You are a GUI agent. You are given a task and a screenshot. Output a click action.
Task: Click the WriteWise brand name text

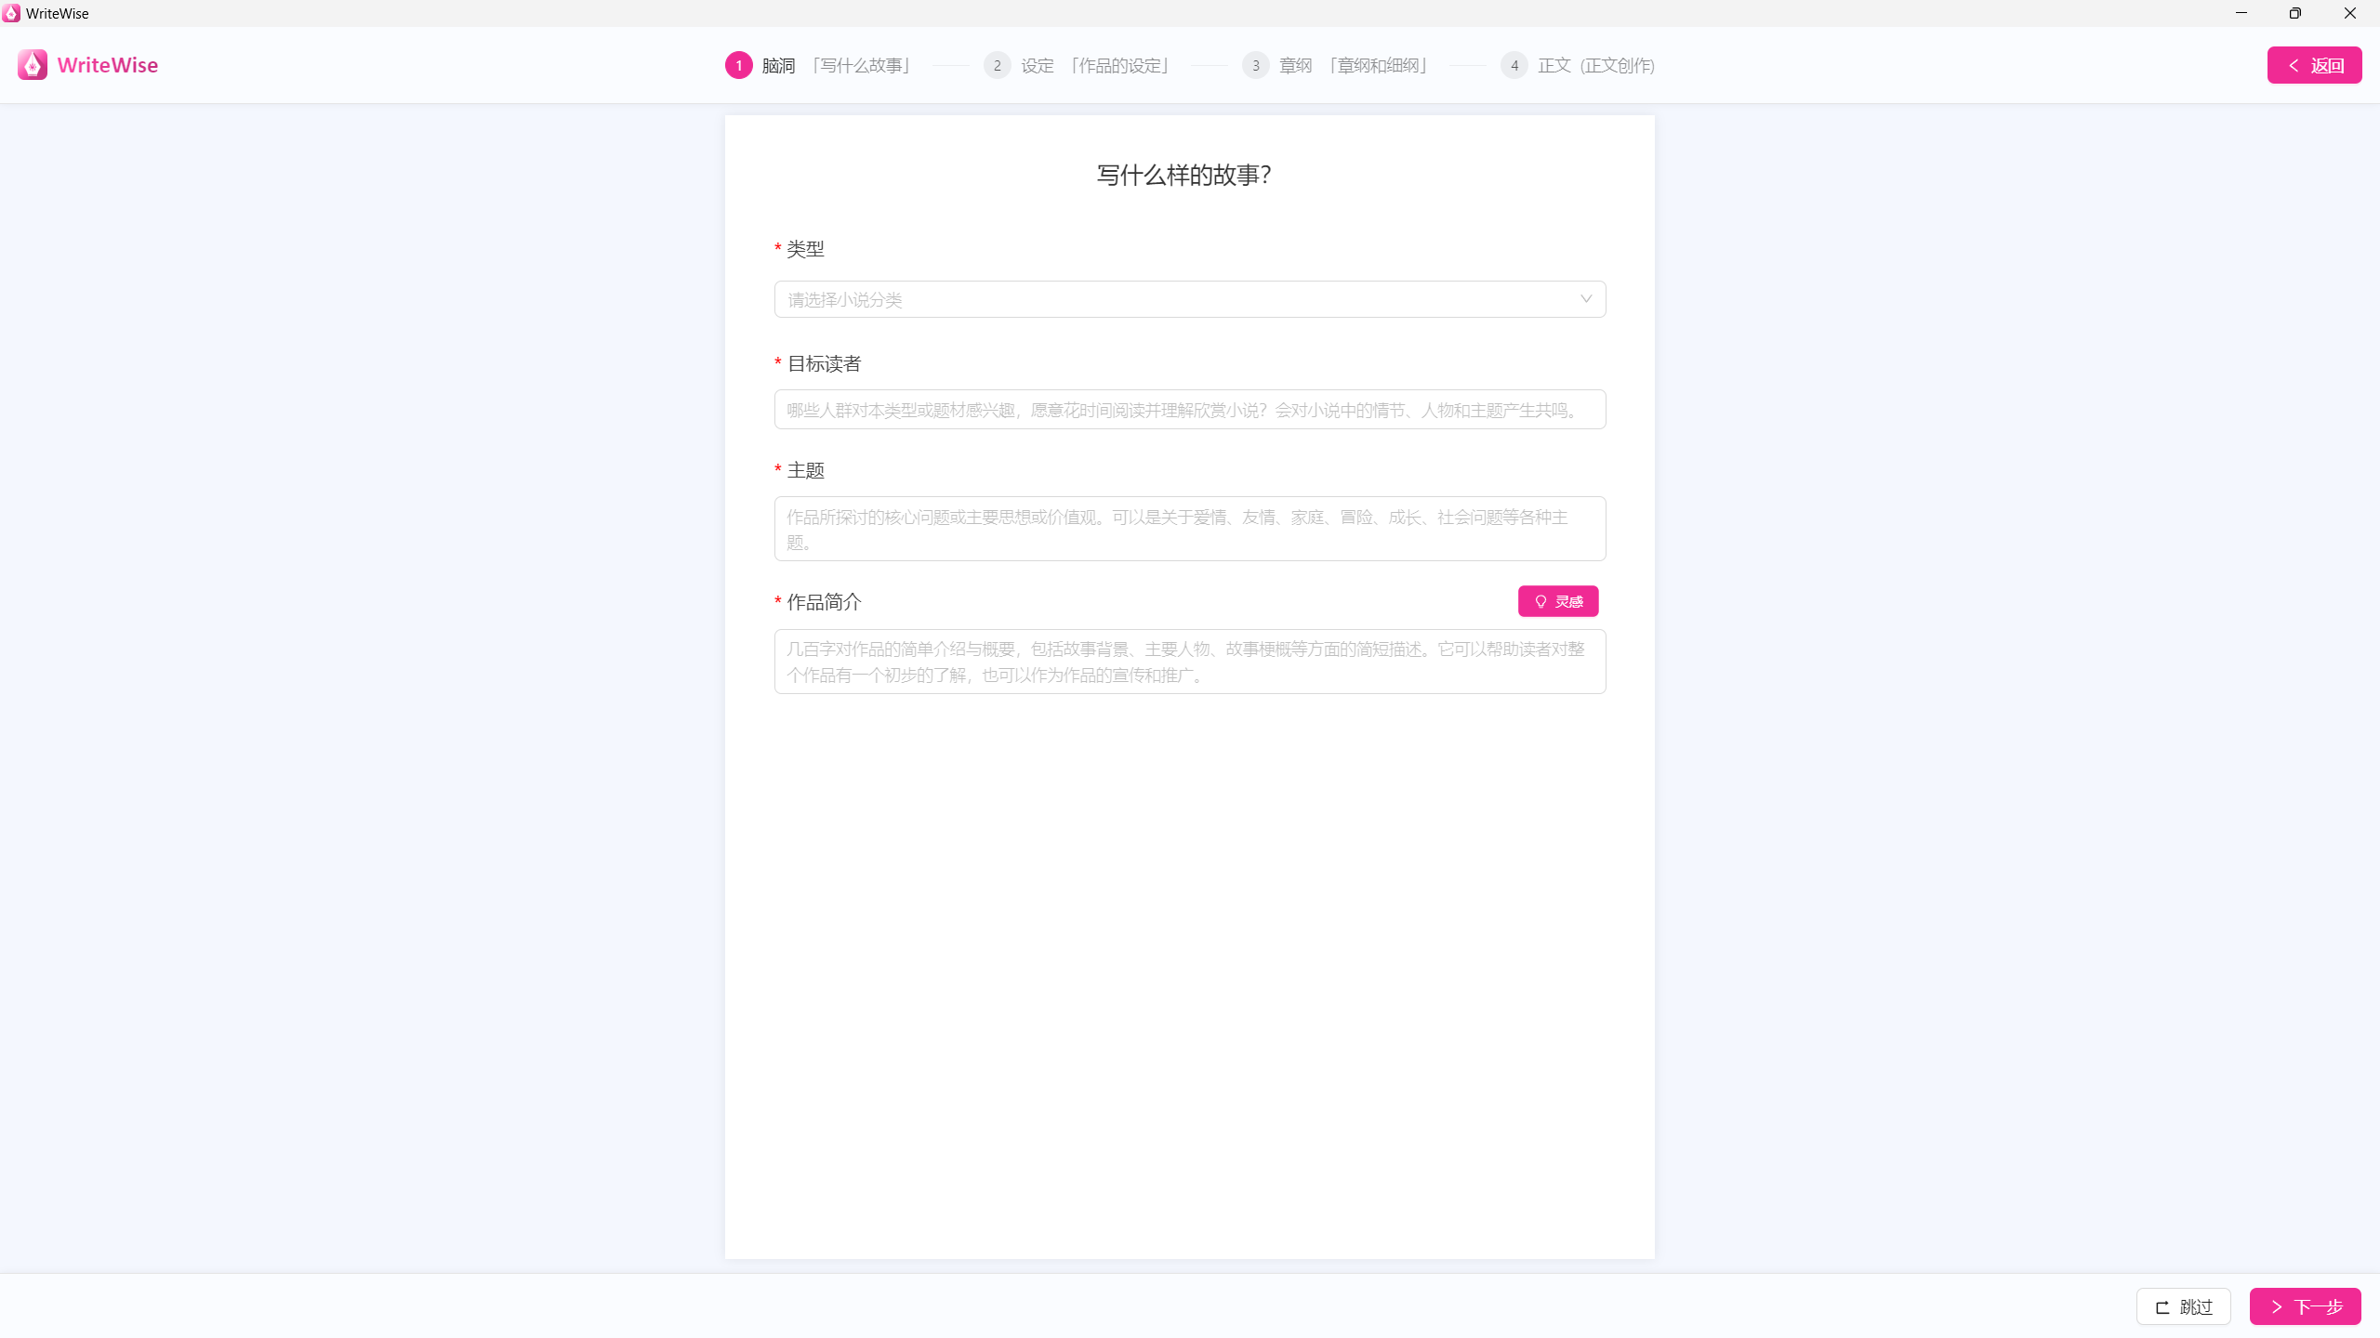click(108, 65)
